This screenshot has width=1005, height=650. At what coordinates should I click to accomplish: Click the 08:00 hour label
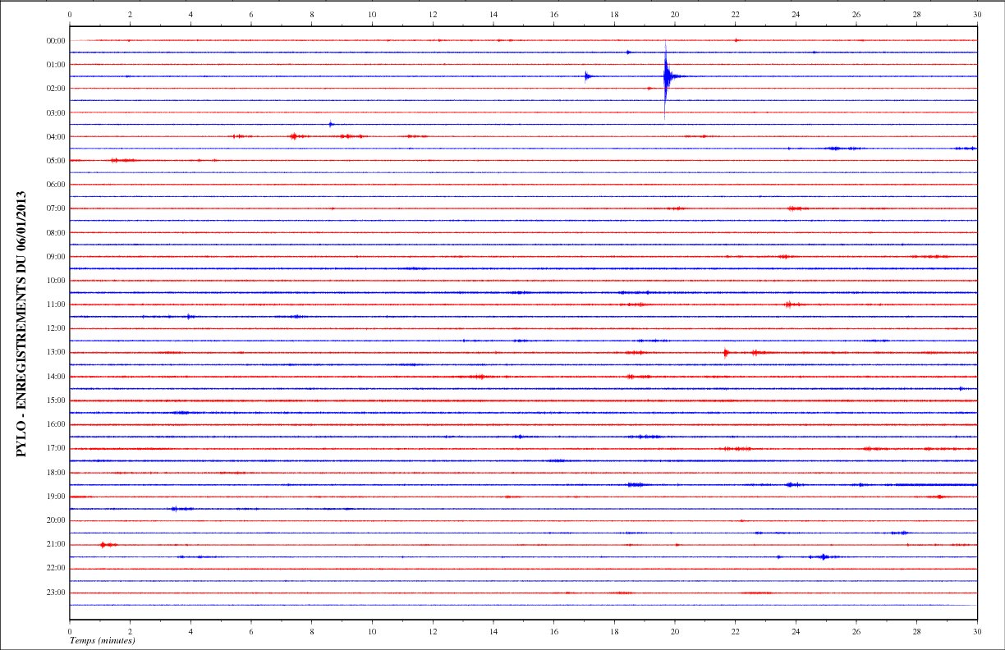pyautogui.click(x=57, y=232)
